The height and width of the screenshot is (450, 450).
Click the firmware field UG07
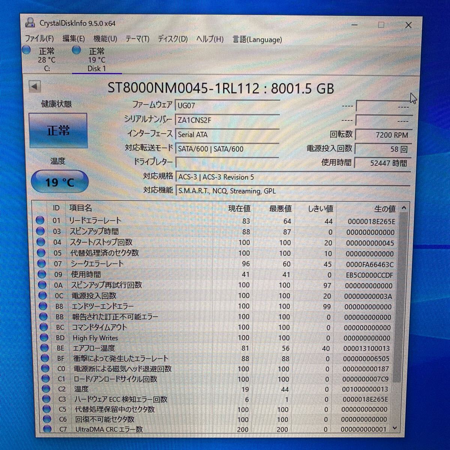(228, 105)
